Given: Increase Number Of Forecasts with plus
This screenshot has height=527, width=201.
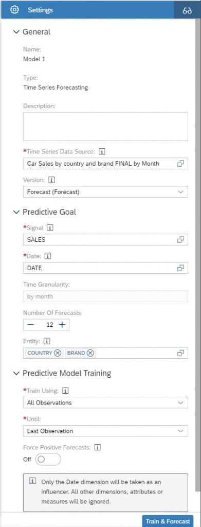Looking at the screenshot, I should (62, 325).
